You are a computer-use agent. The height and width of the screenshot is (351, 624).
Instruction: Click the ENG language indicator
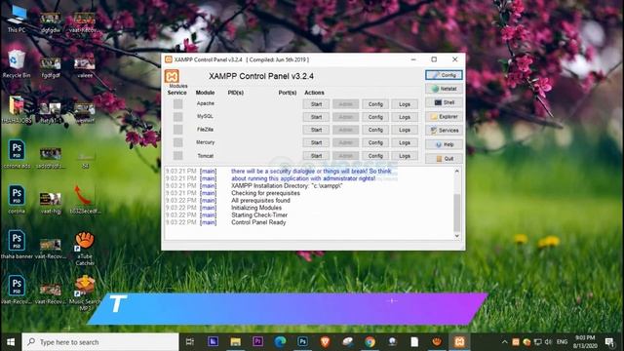(562, 342)
